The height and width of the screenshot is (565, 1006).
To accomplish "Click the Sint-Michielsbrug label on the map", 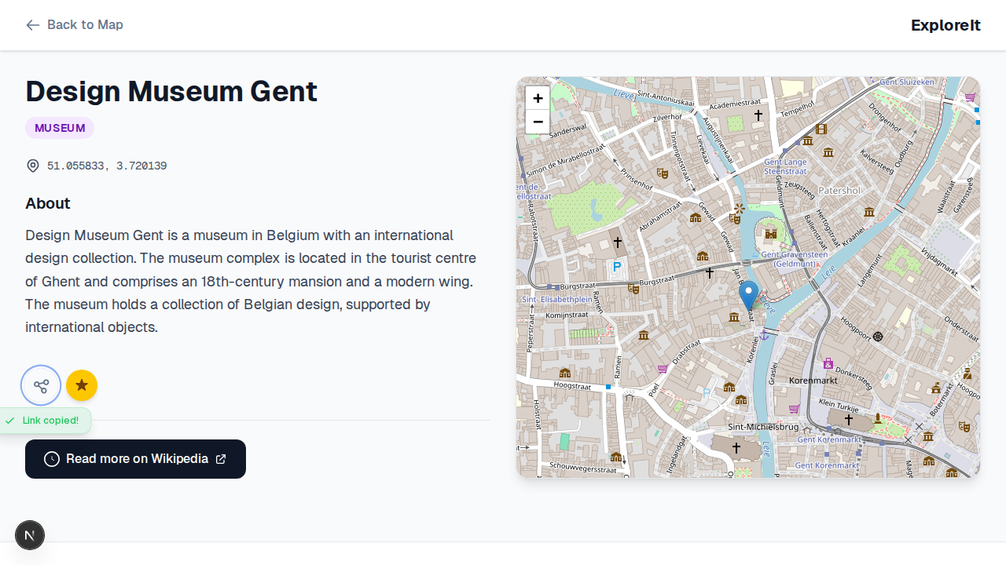I will (x=763, y=427).
